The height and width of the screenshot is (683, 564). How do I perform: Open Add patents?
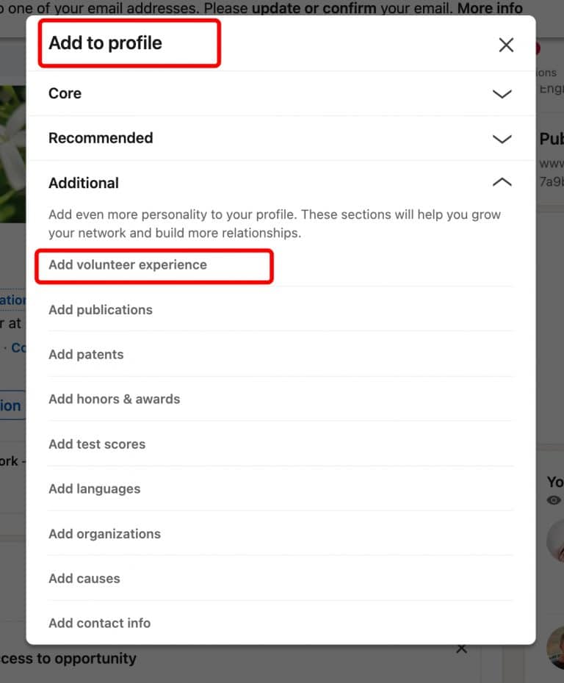[86, 355]
